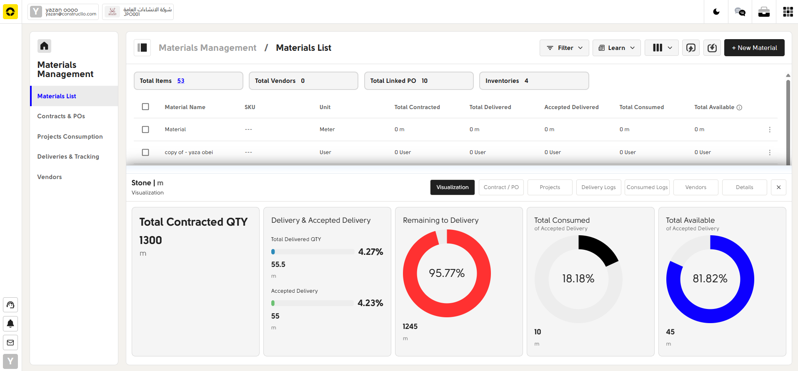
Task: Switch to Contract / PO tab
Action: 501,187
